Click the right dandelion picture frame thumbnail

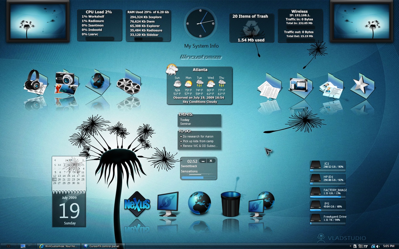(362, 21)
